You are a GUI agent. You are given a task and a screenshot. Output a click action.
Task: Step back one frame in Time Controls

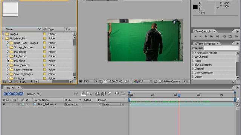[x=201, y=36]
